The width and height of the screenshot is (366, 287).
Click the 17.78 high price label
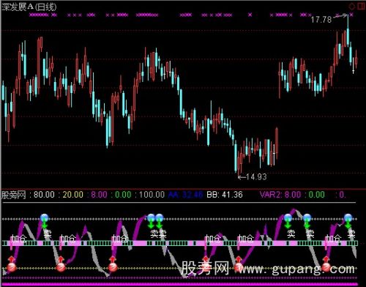[x=321, y=20]
